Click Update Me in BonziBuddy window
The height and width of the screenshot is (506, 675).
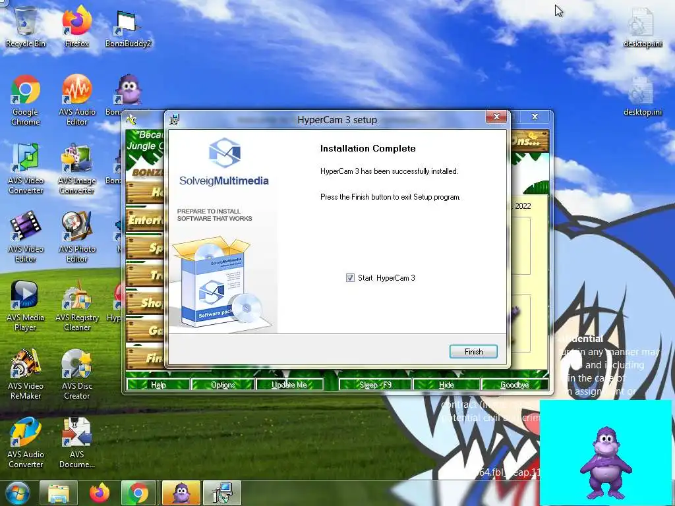[x=289, y=385]
